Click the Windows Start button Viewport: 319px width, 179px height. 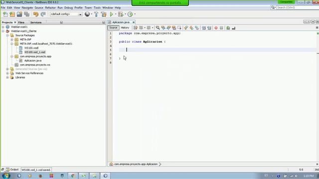6,176
